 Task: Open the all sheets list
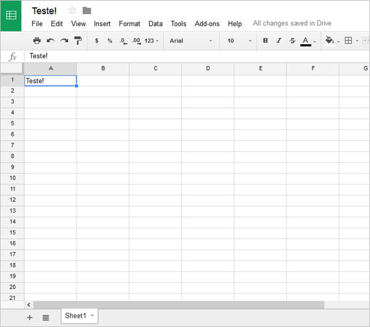tap(46, 318)
